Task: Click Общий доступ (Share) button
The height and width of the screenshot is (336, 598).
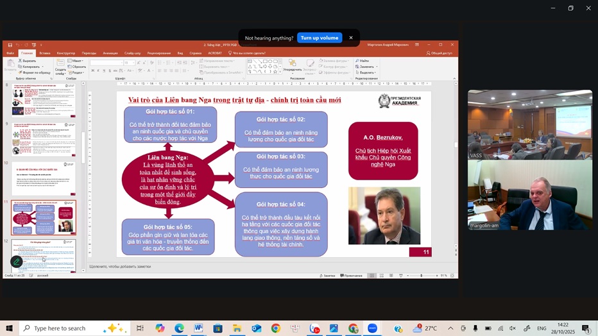Action: tap(440, 53)
